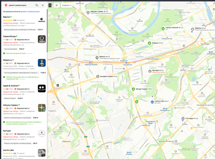
Task: Click the 27минут green map pin
Action: click(x=150, y=43)
